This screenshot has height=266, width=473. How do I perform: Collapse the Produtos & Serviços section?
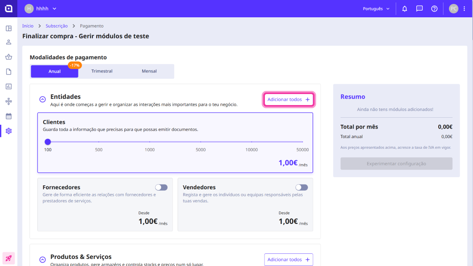(x=43, y=260)
